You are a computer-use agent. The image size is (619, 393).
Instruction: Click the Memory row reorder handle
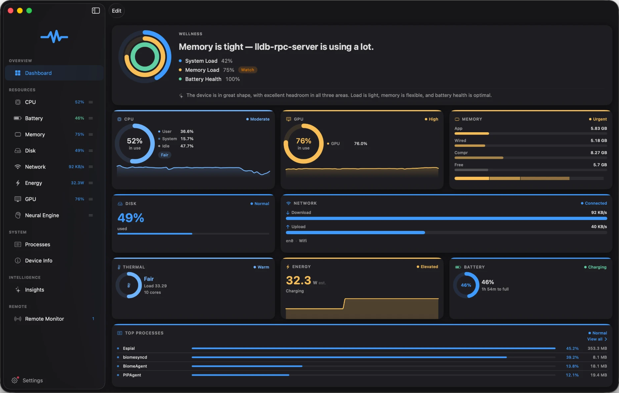[91, 134]
